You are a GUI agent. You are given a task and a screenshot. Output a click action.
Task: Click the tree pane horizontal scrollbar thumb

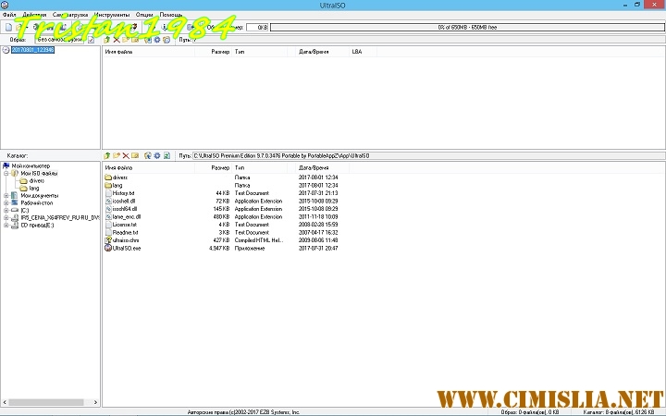pyautogui.click(x=46, y=402)
